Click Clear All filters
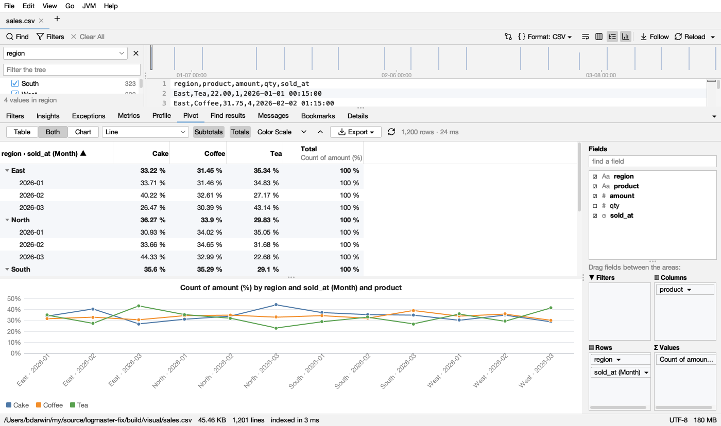The width and height of the screenshot is (721, 426). click(88, 37)
